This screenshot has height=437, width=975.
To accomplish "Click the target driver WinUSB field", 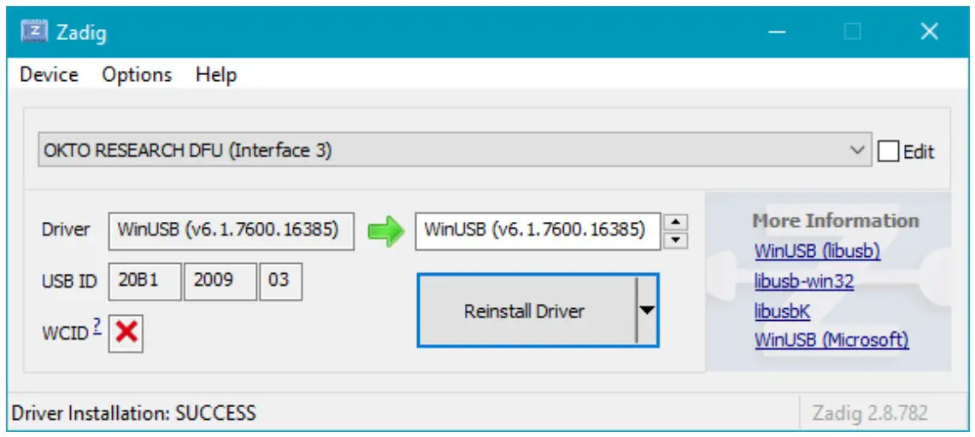I will click(x=537, y=231).
